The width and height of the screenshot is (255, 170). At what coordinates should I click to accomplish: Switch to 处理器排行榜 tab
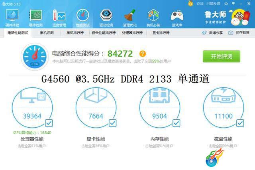pos(132,33)
